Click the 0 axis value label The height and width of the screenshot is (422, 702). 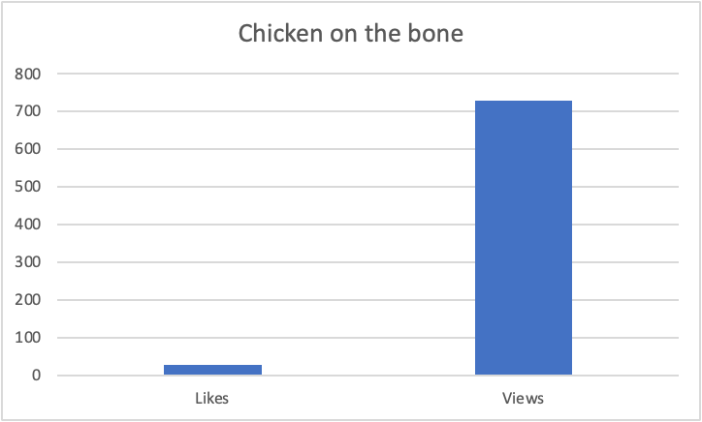click(x=36, y=376)
